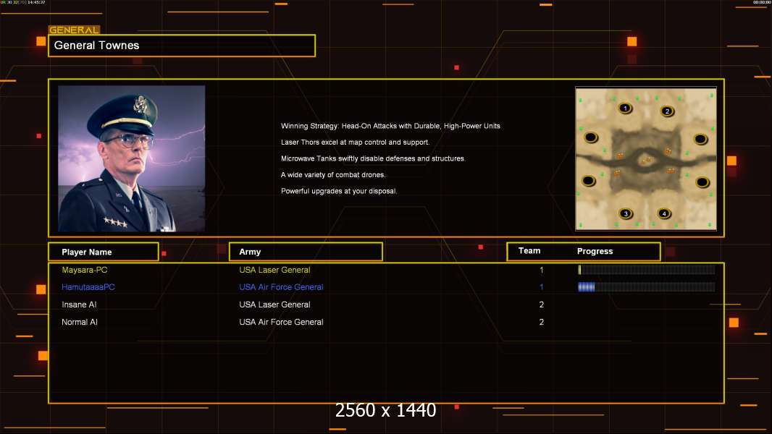Click HamutaaaaPC's blue loading progress bar
This screenshot has width=772, height=434.
pyautogui.click(x=646, y=287)
